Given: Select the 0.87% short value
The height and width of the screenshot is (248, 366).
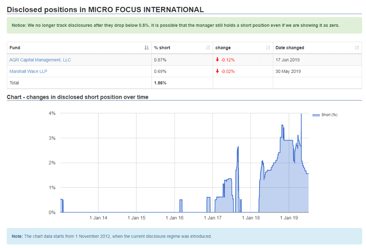Looking at the screenshot, I should (x=160, y=60).
